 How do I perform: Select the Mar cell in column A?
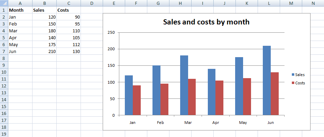(x=20, y=31)
